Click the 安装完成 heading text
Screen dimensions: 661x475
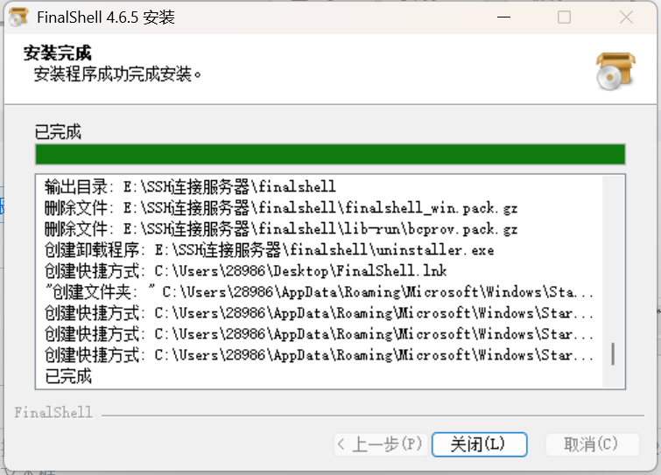(x=57, y=53)
